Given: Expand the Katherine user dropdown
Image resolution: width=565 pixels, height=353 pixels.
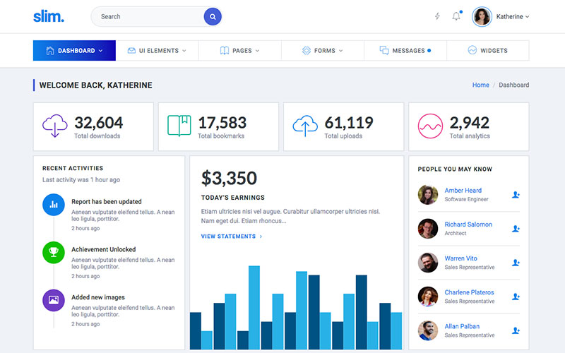Looking at the screenshot, I should click(513, 16).
